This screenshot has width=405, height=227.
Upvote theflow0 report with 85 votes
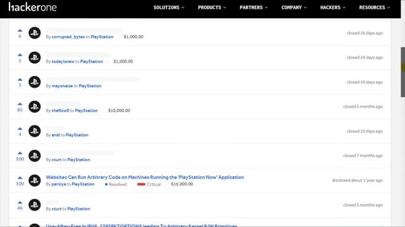[x=20, y=104]
